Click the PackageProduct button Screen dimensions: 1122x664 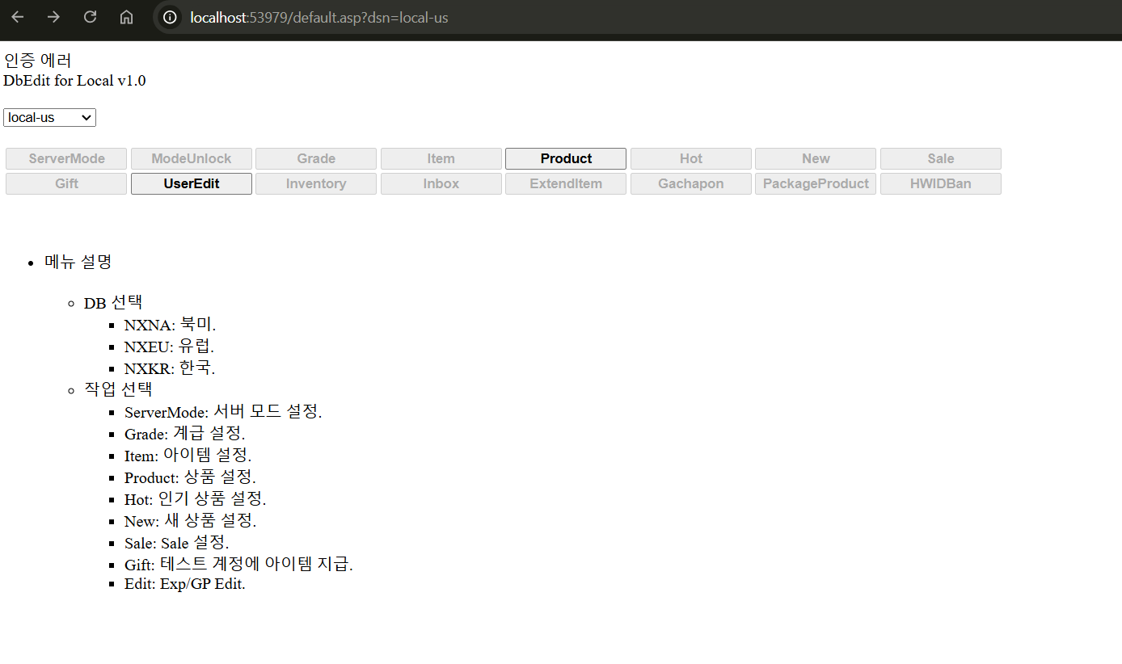816,184
